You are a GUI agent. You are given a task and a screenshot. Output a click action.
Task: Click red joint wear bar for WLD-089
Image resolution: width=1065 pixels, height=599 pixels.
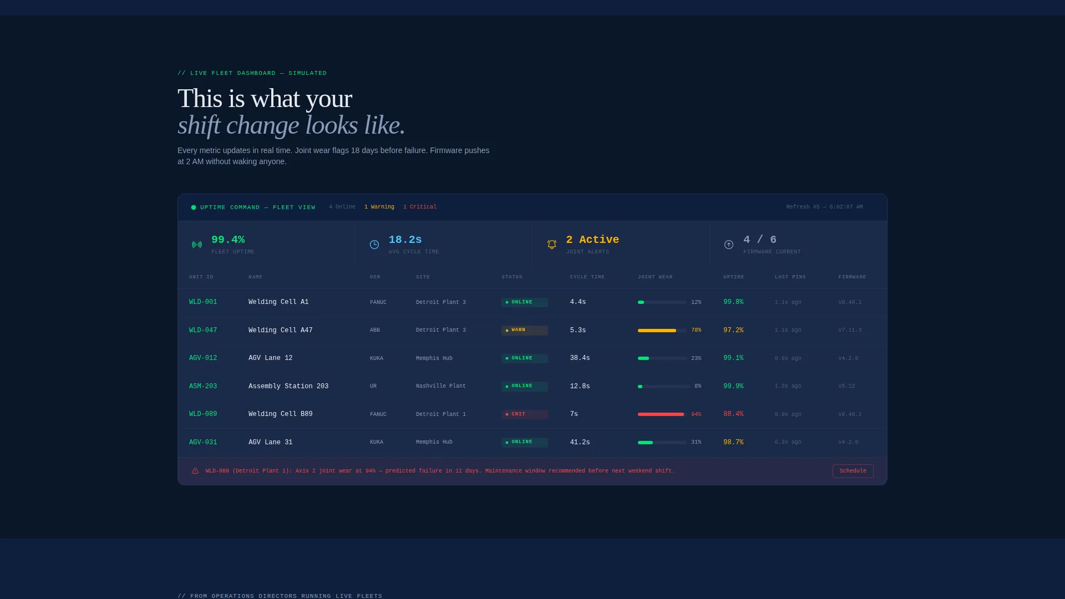(x=662, y=414)
